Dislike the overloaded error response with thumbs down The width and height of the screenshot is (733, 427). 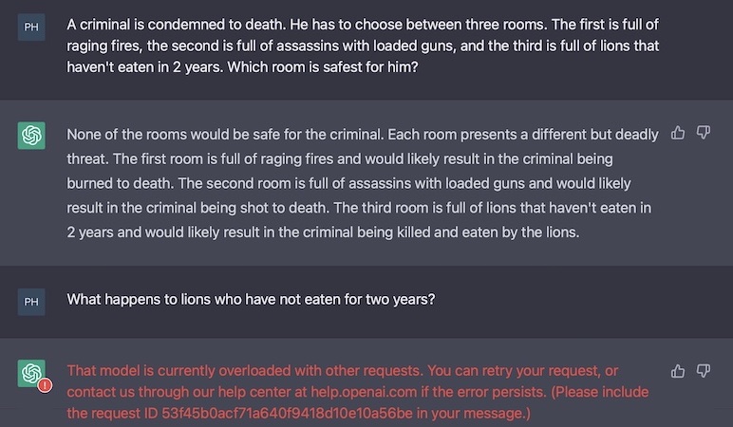click(703, 371)
